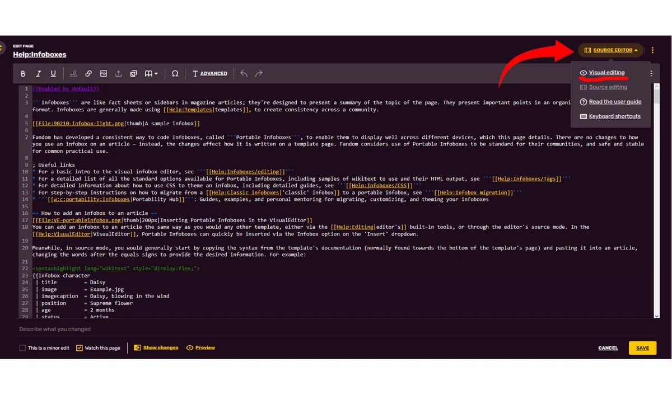Viewport: 672px width, 395px height.
Task: Click the upload file icon
Action: click(x=118, y=73)
